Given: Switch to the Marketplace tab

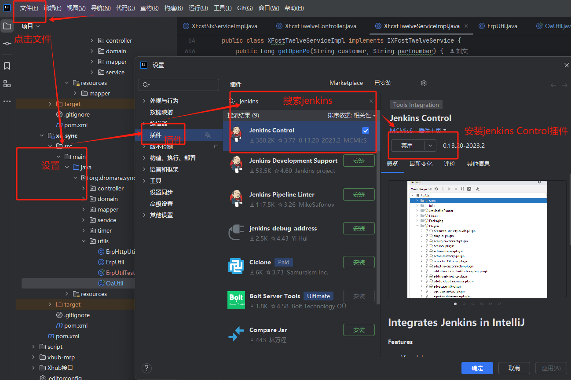Looking at the screenshot, I should 346,83.
